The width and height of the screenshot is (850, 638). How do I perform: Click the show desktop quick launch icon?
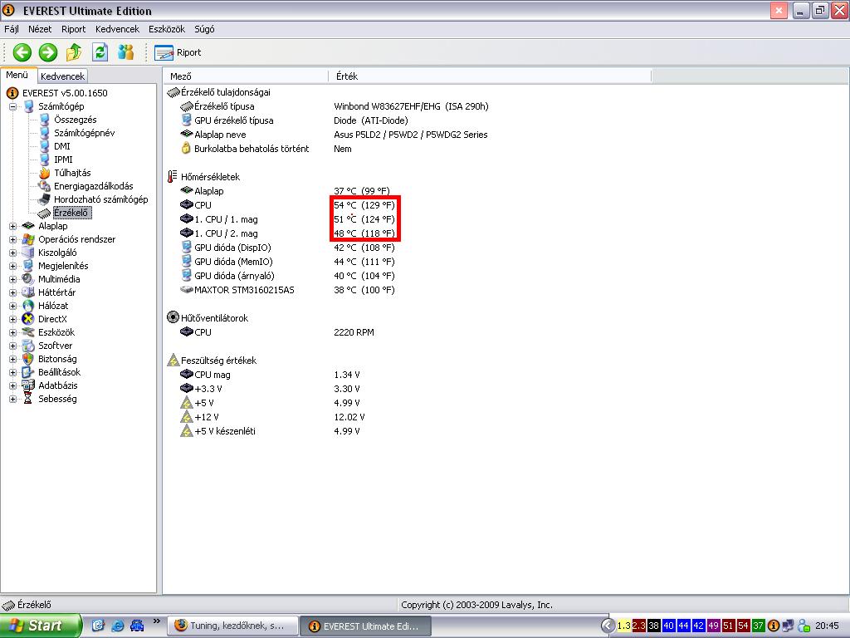click(98, 626)
